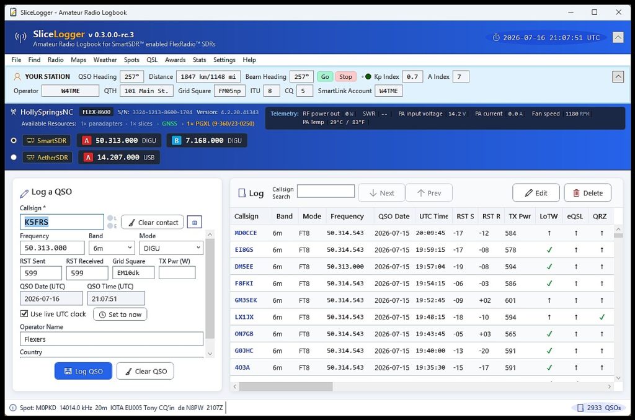Click the log table scroll down arrow
635x420 pixels.
coord(618,378)
